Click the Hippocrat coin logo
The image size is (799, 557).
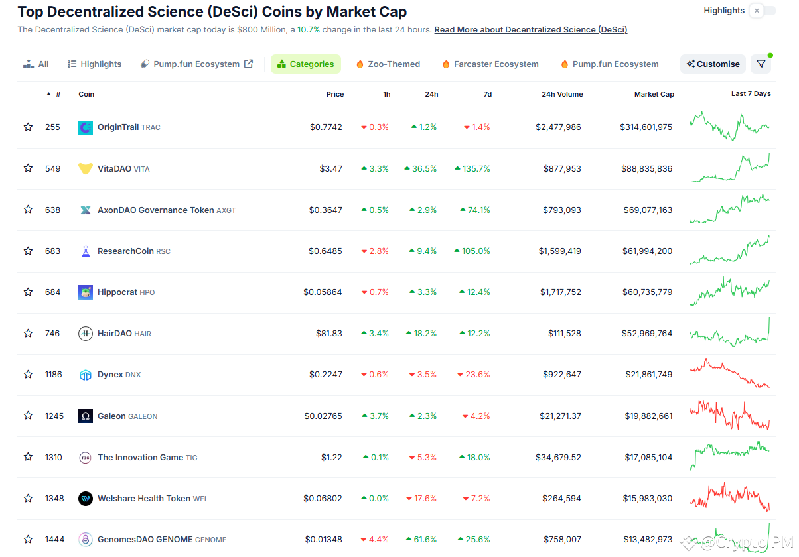coord(86,292)
